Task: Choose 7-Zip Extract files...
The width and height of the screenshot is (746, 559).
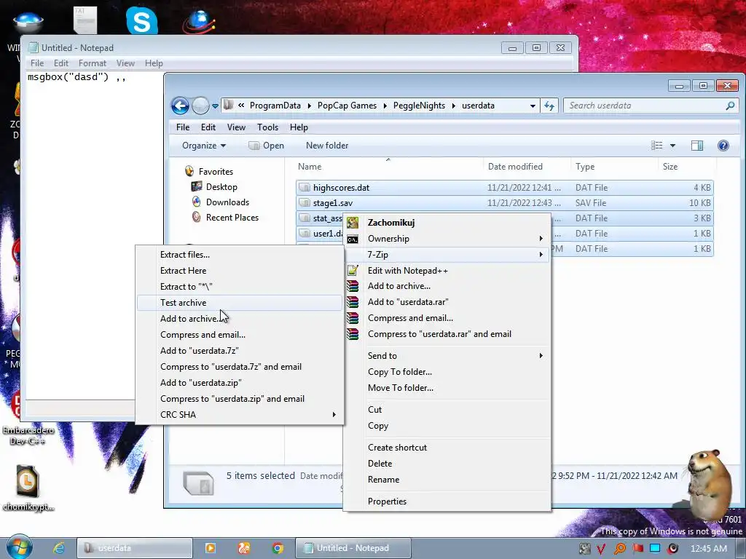Action: (239, 254)
